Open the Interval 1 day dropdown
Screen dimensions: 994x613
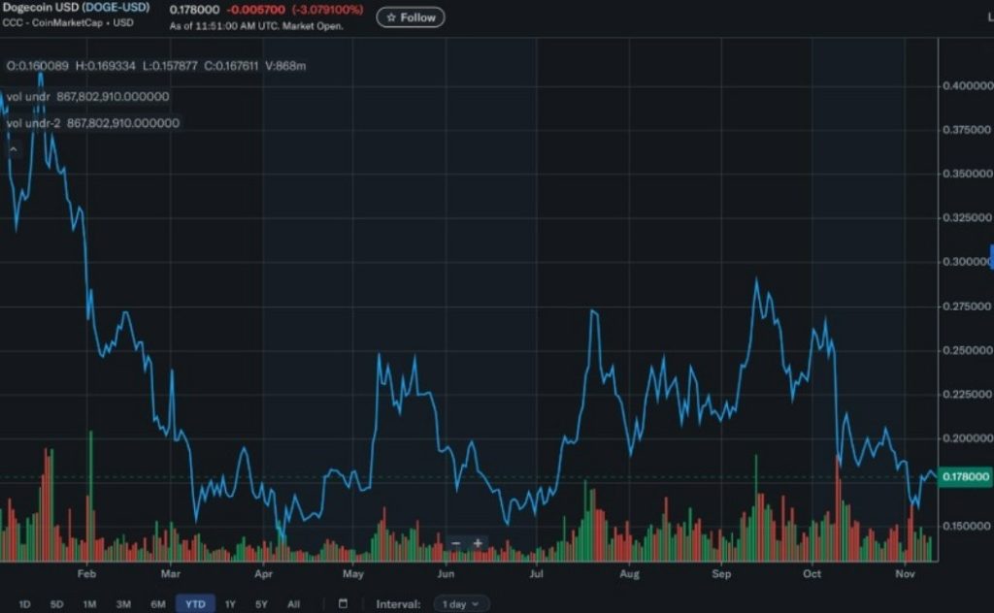(x=461, y=604)
